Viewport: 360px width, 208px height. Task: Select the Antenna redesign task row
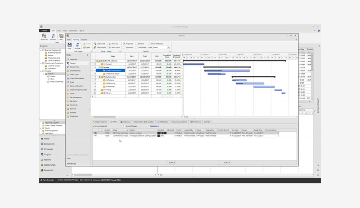[135, 133]
